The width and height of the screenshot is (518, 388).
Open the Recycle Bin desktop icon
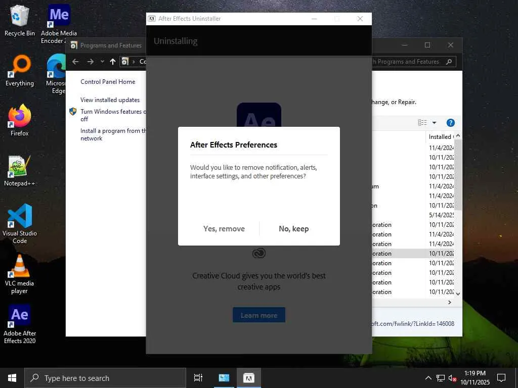coord(20,20)
